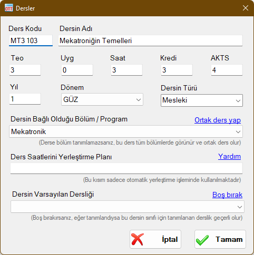Expand the Dersin Varsayılan Dersliği dropdown
This screenshot has height=255, width=254.
coord(128,207)
